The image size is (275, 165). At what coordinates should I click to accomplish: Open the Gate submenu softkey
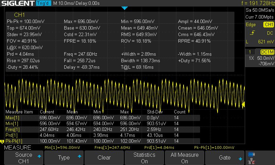(225, 158)
